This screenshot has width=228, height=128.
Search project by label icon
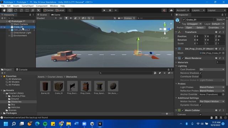[x=160, y=73]
